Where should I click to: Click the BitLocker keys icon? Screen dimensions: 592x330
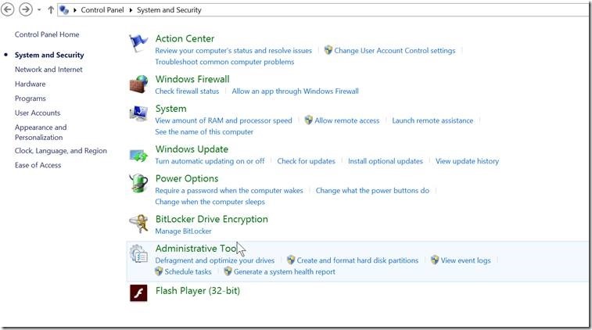click(x=138, y=224)
